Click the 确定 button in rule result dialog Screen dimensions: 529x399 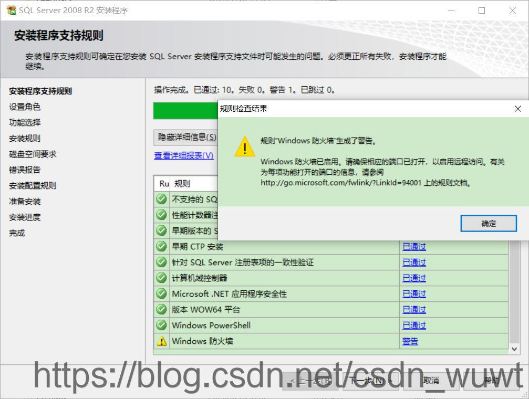pos(488,223)
